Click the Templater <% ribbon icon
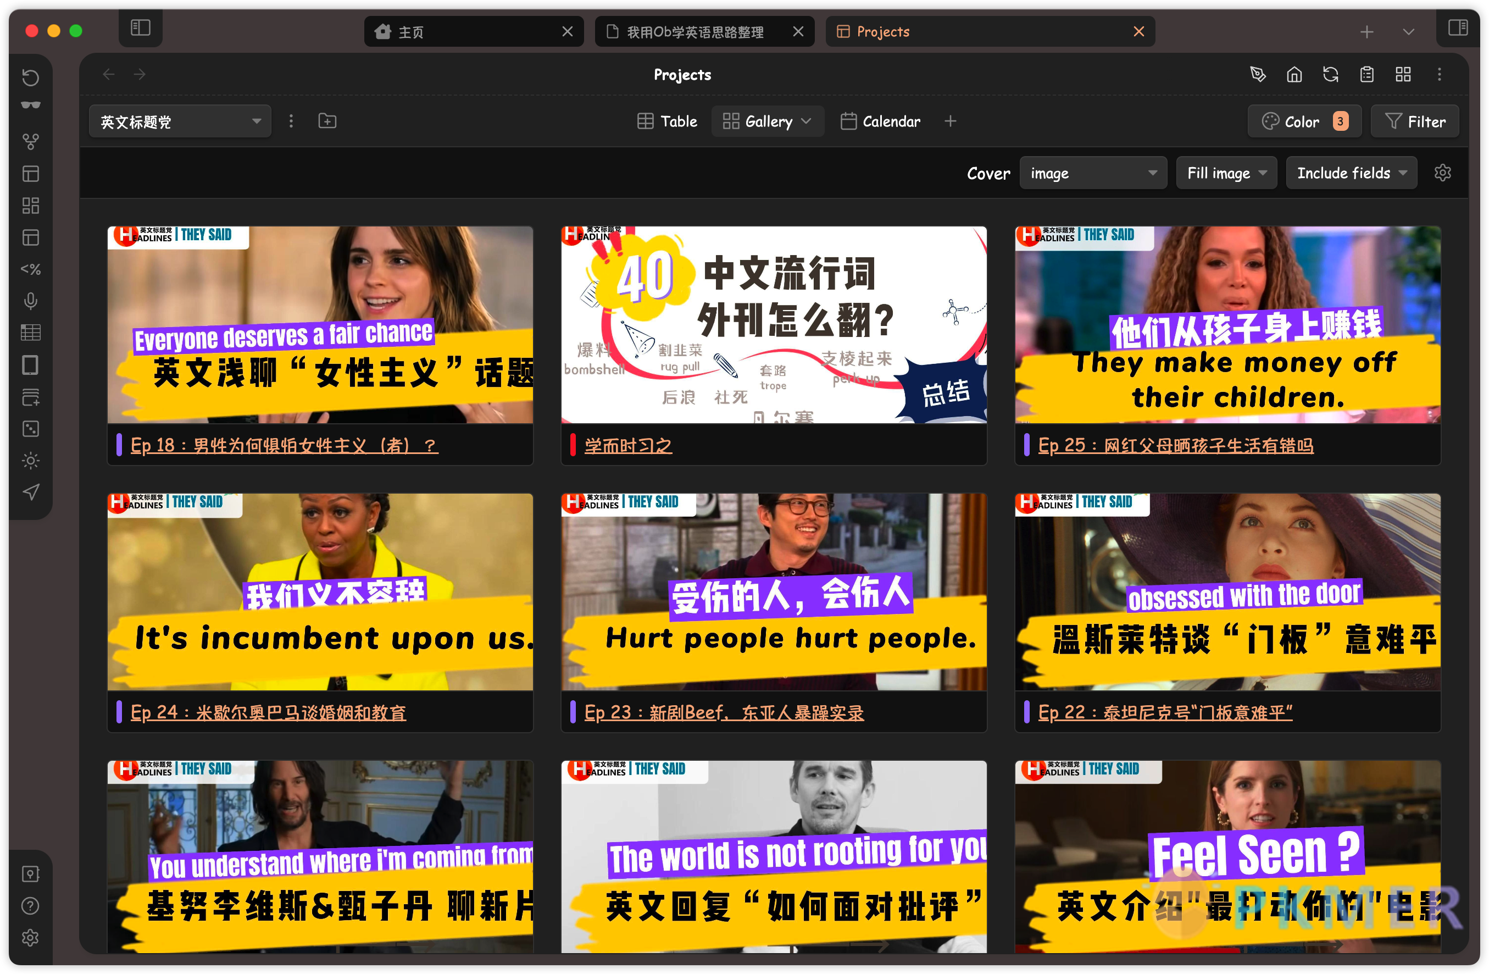 coord(31,269)
